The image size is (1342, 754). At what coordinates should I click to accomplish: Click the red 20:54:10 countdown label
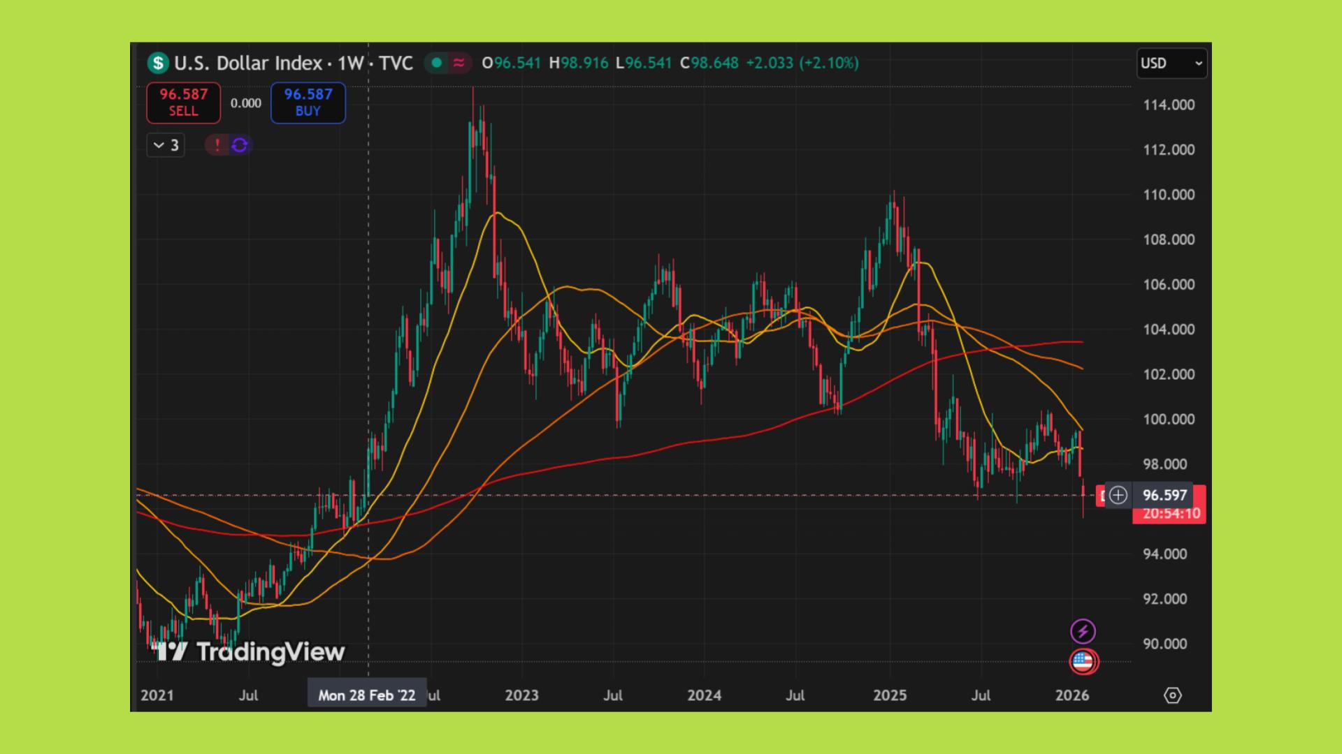click(x=1171, y=514)
